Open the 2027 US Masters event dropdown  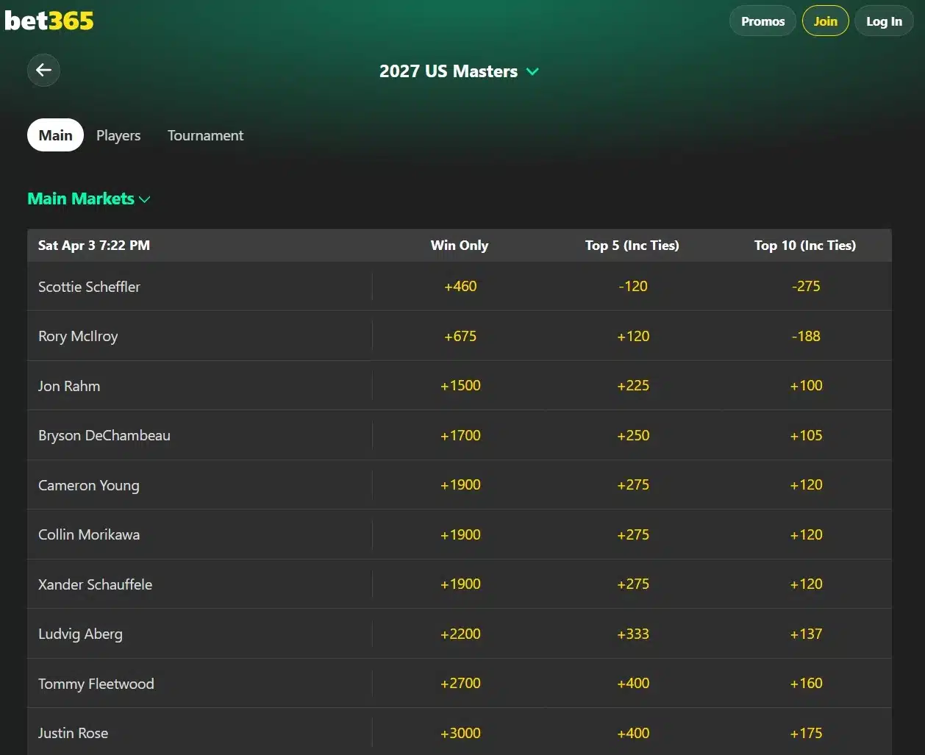coord(460,71)
